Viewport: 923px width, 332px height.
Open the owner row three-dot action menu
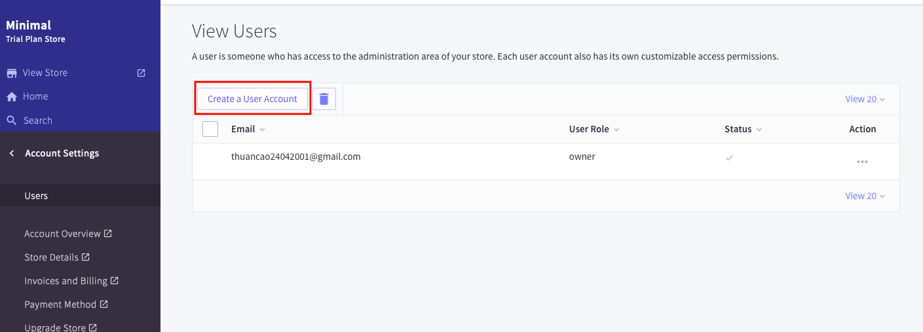pos(862,162)
